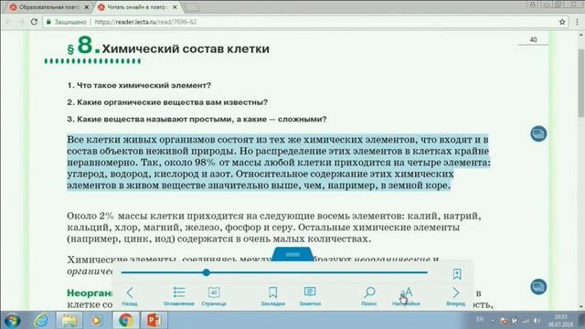Close the Образовательная платформа tab
This screenshot has height=329, width=585.
[87, 7]
